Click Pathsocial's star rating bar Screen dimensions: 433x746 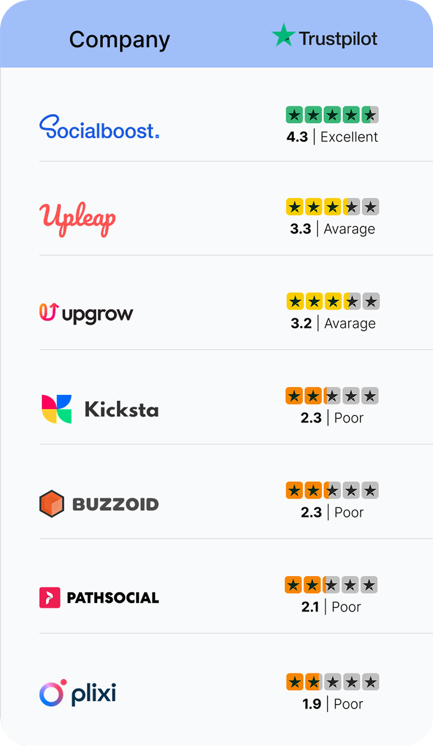coord(331,585)
